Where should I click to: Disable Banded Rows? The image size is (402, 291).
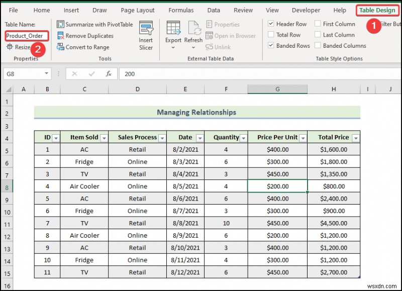pyautogui.click(x=270, y=46)
